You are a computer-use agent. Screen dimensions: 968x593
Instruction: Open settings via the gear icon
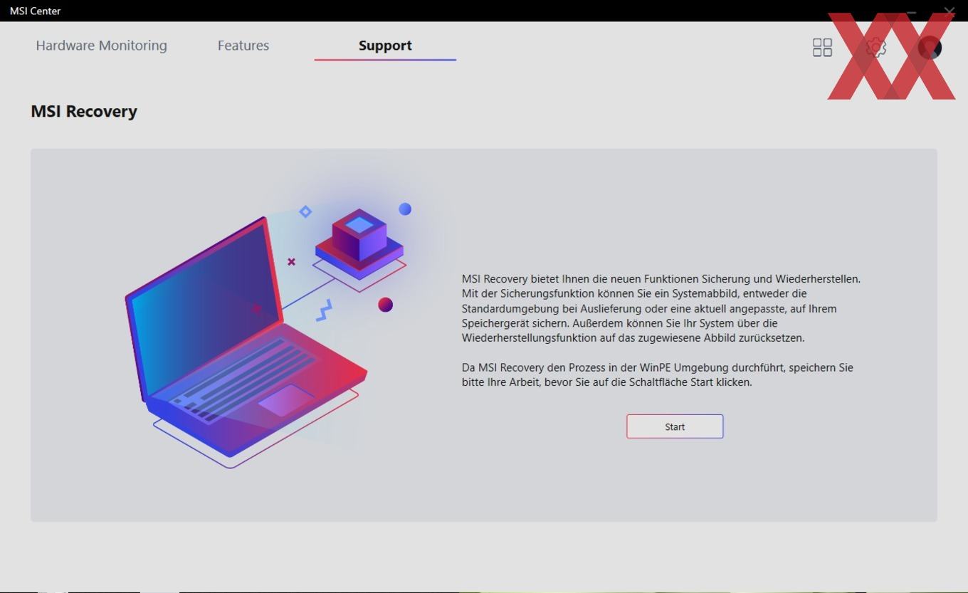[x=876, y=48]
